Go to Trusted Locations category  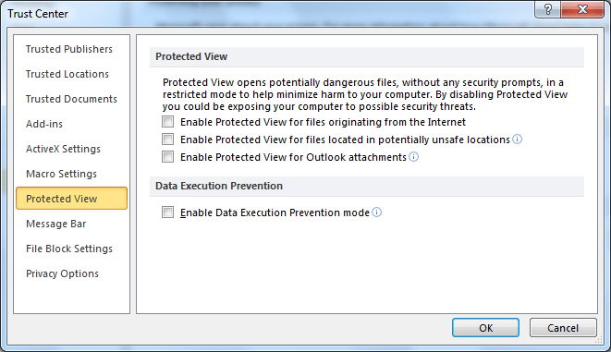pyautogui.click(x=67, y=74)
